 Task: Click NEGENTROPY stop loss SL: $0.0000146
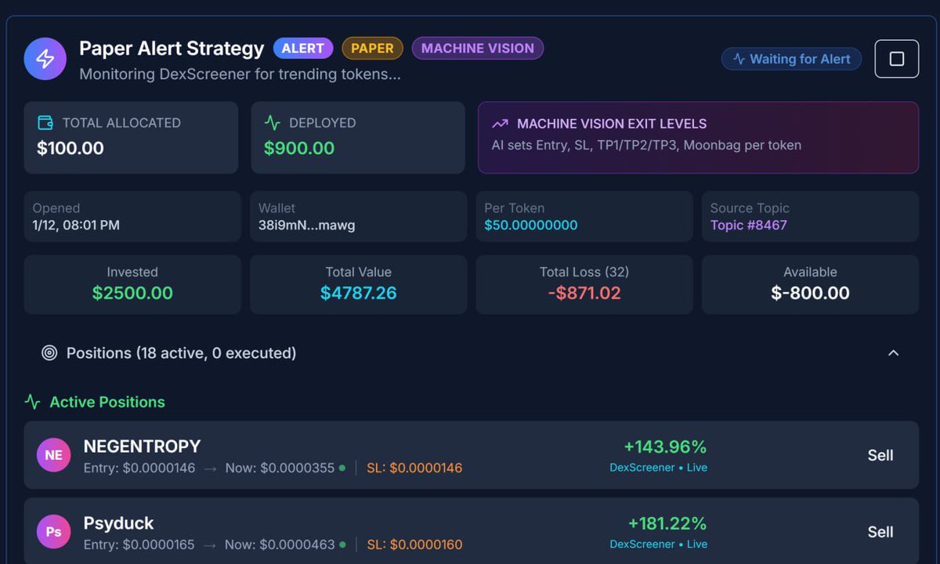point(414,468)
